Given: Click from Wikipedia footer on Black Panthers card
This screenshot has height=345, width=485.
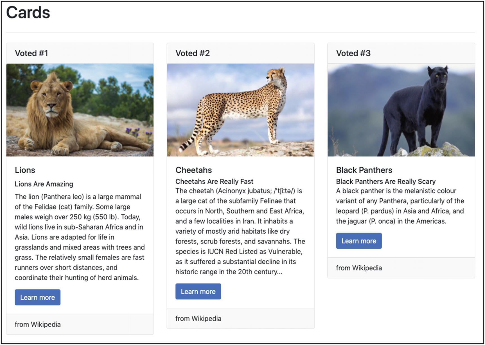Looking at the screenshot, I should tap(359, 268).
